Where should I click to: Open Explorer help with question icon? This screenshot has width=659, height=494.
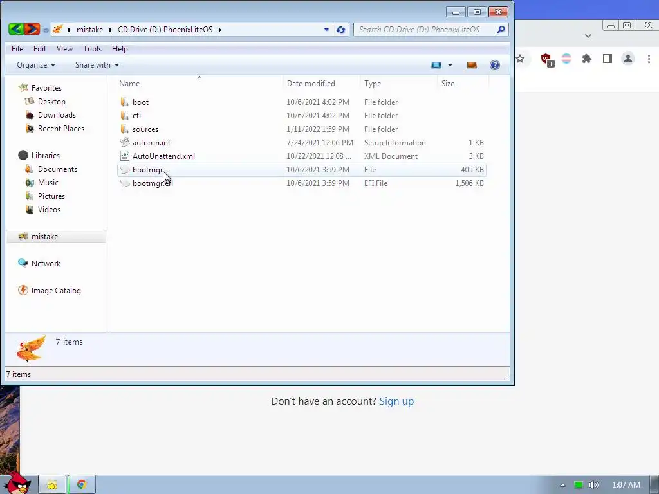pos(495,65)
